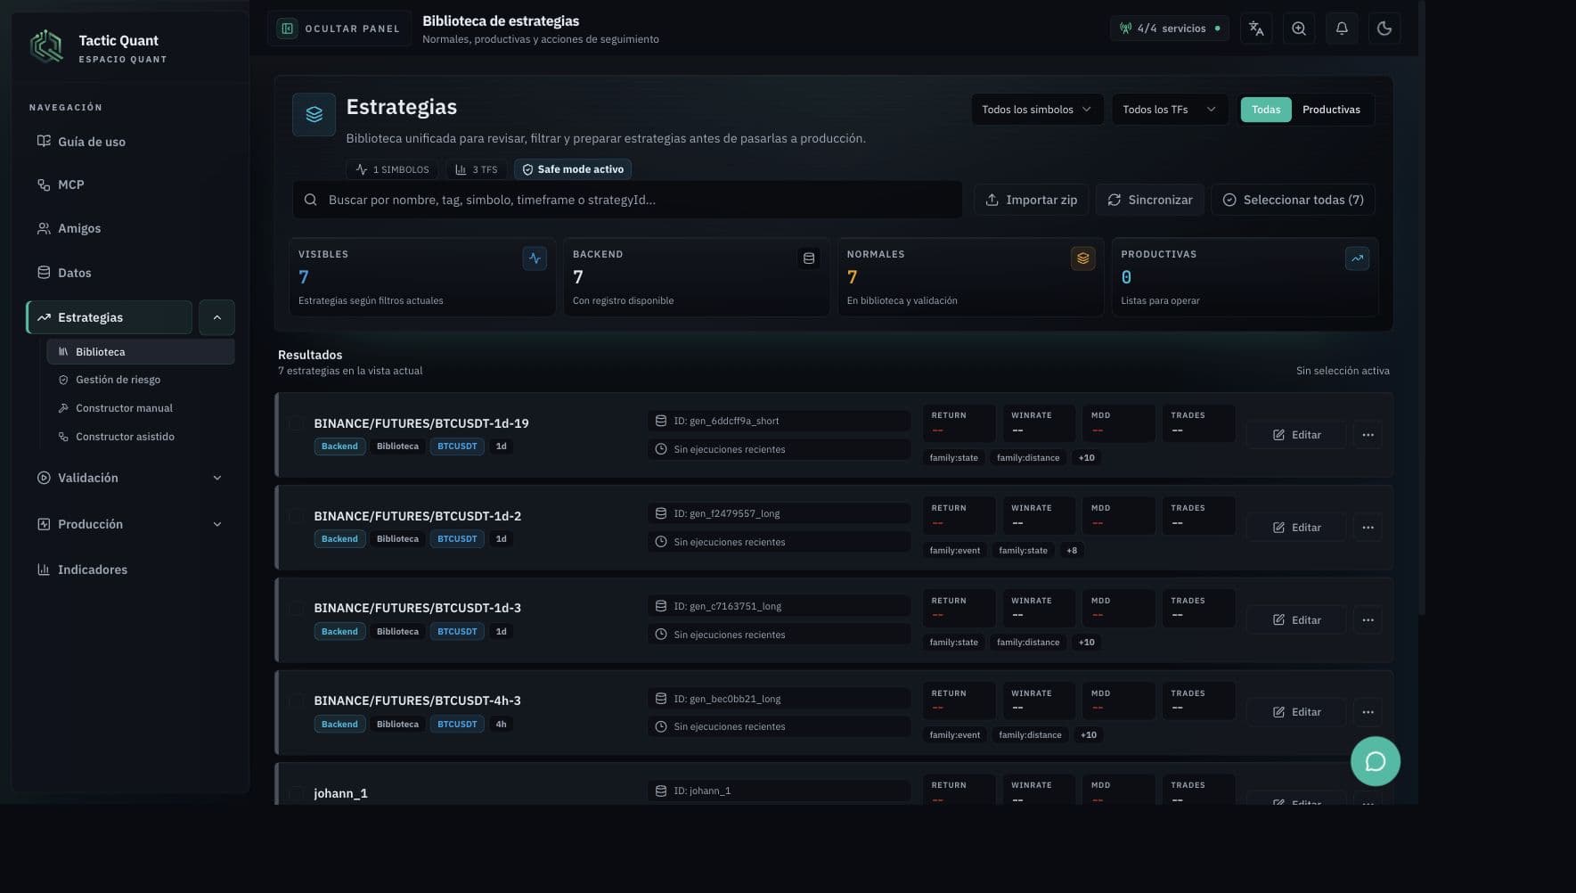The height and width of the screenshot is (893, 1576).
Task: Click the 4/4 servicios status indicator
Action: (1170, 29)
